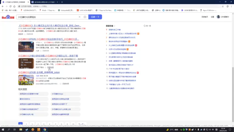Screen dimensions: 234x132
Task: Open 'Age of Oblivion' bookmark
Action: [208, 10]
